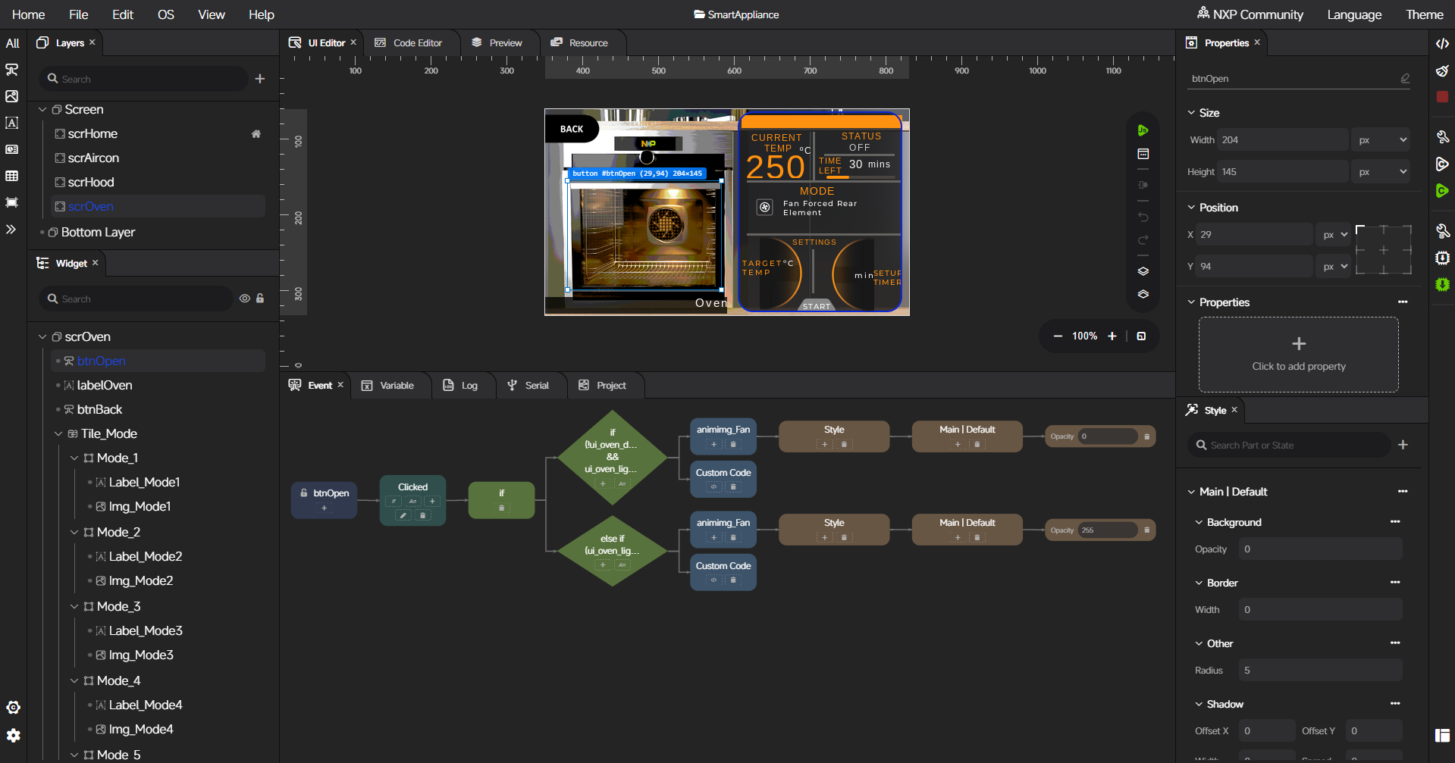
Task: Click the zoom in plus button
Action: click(1112, 336)
